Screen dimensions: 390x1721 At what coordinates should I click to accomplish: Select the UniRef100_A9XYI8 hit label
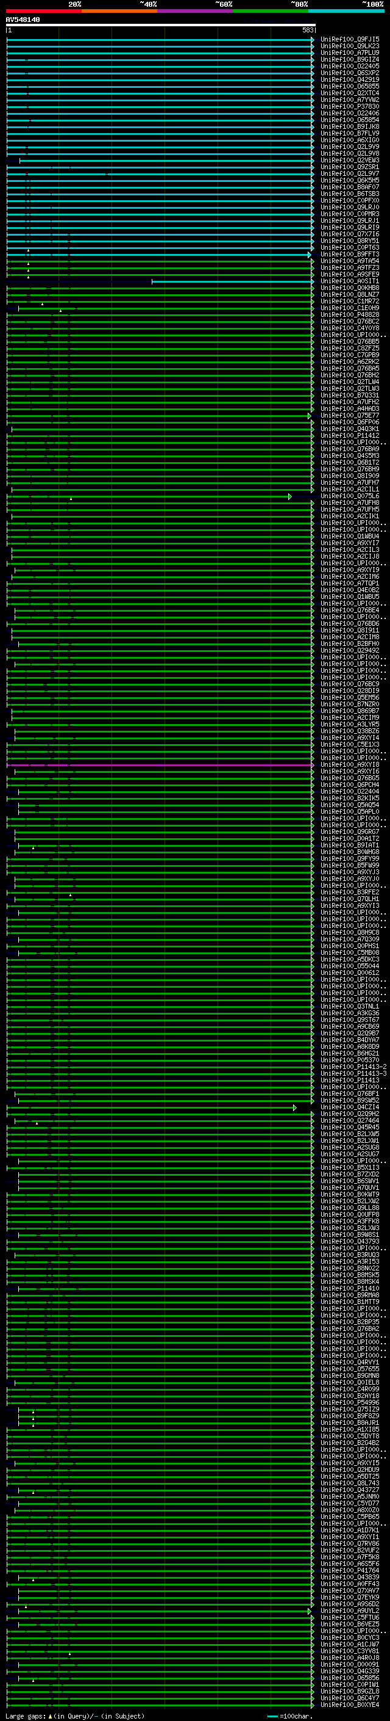pyautogui.click(x=350, y=765)
